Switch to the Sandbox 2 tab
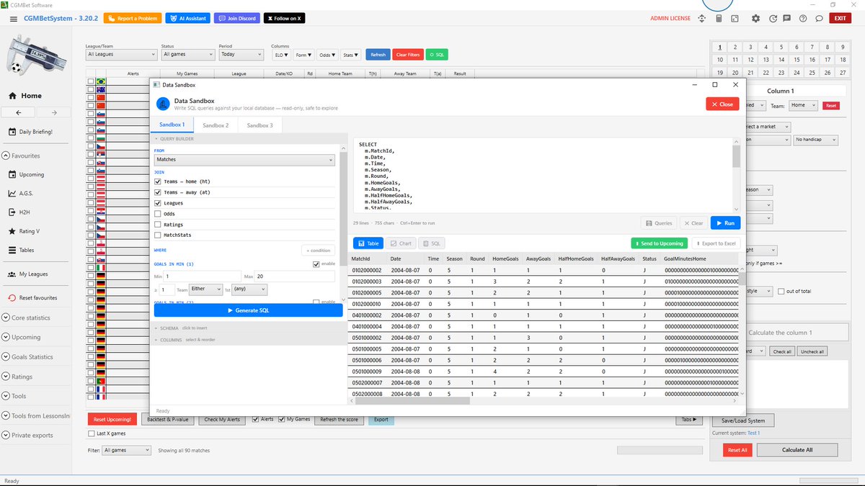 click(216, 125)
